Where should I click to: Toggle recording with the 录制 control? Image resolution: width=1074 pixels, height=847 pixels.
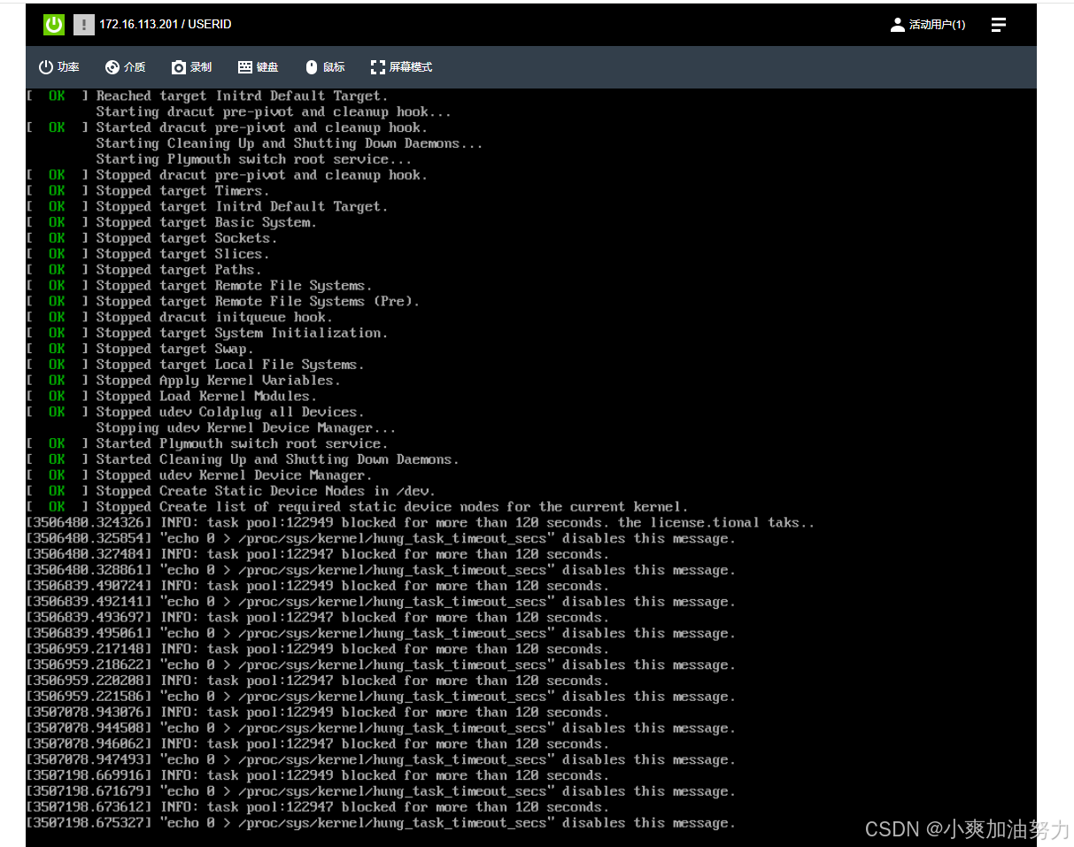pos(190,66)
